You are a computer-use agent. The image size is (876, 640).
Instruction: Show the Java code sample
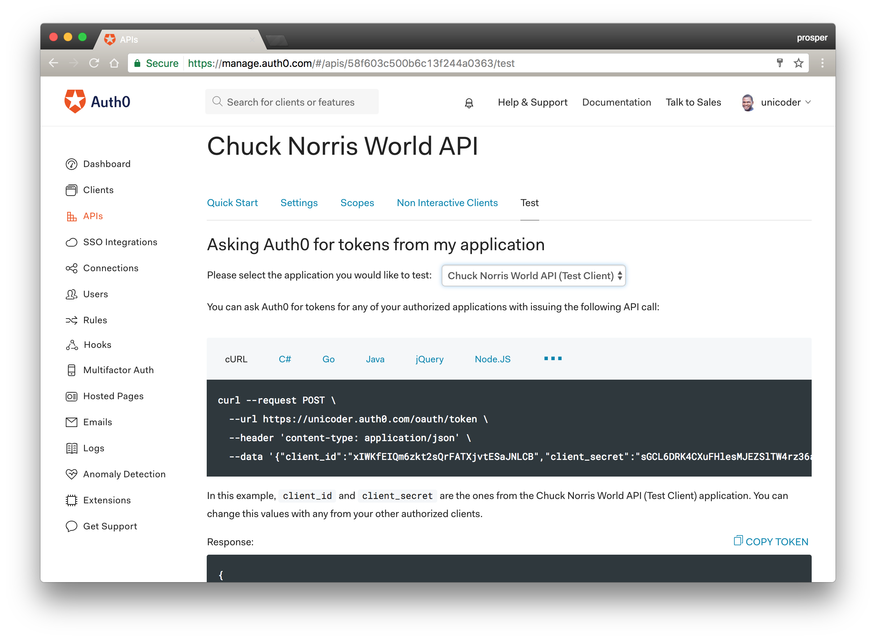(x=375, y=359)
